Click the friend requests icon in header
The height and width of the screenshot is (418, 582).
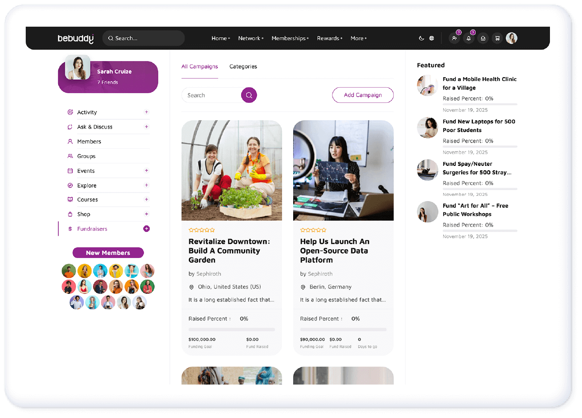(454, 38)
